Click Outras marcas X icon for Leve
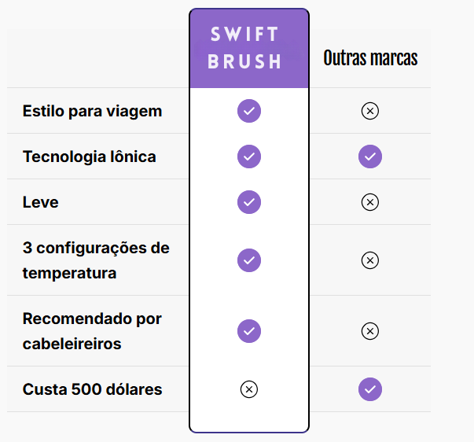 click(x=369, y=202)
